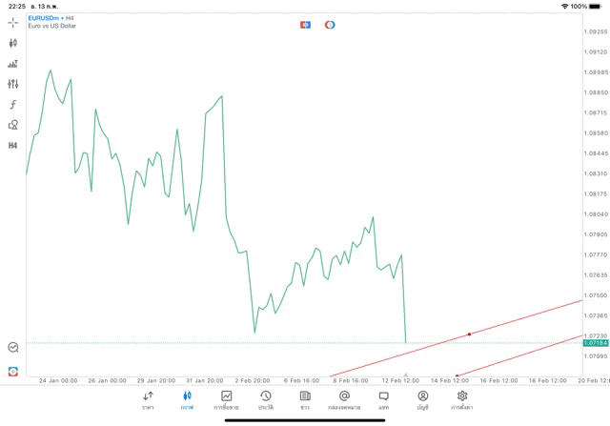
Task: Click the current price label 1.07184
Action: 595,343
